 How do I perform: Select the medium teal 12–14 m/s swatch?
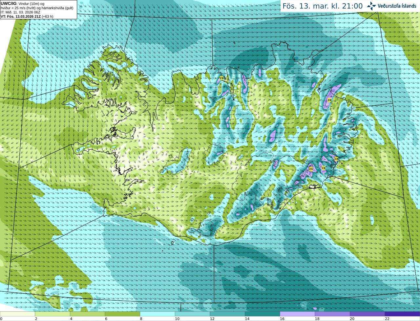[227, 314]
